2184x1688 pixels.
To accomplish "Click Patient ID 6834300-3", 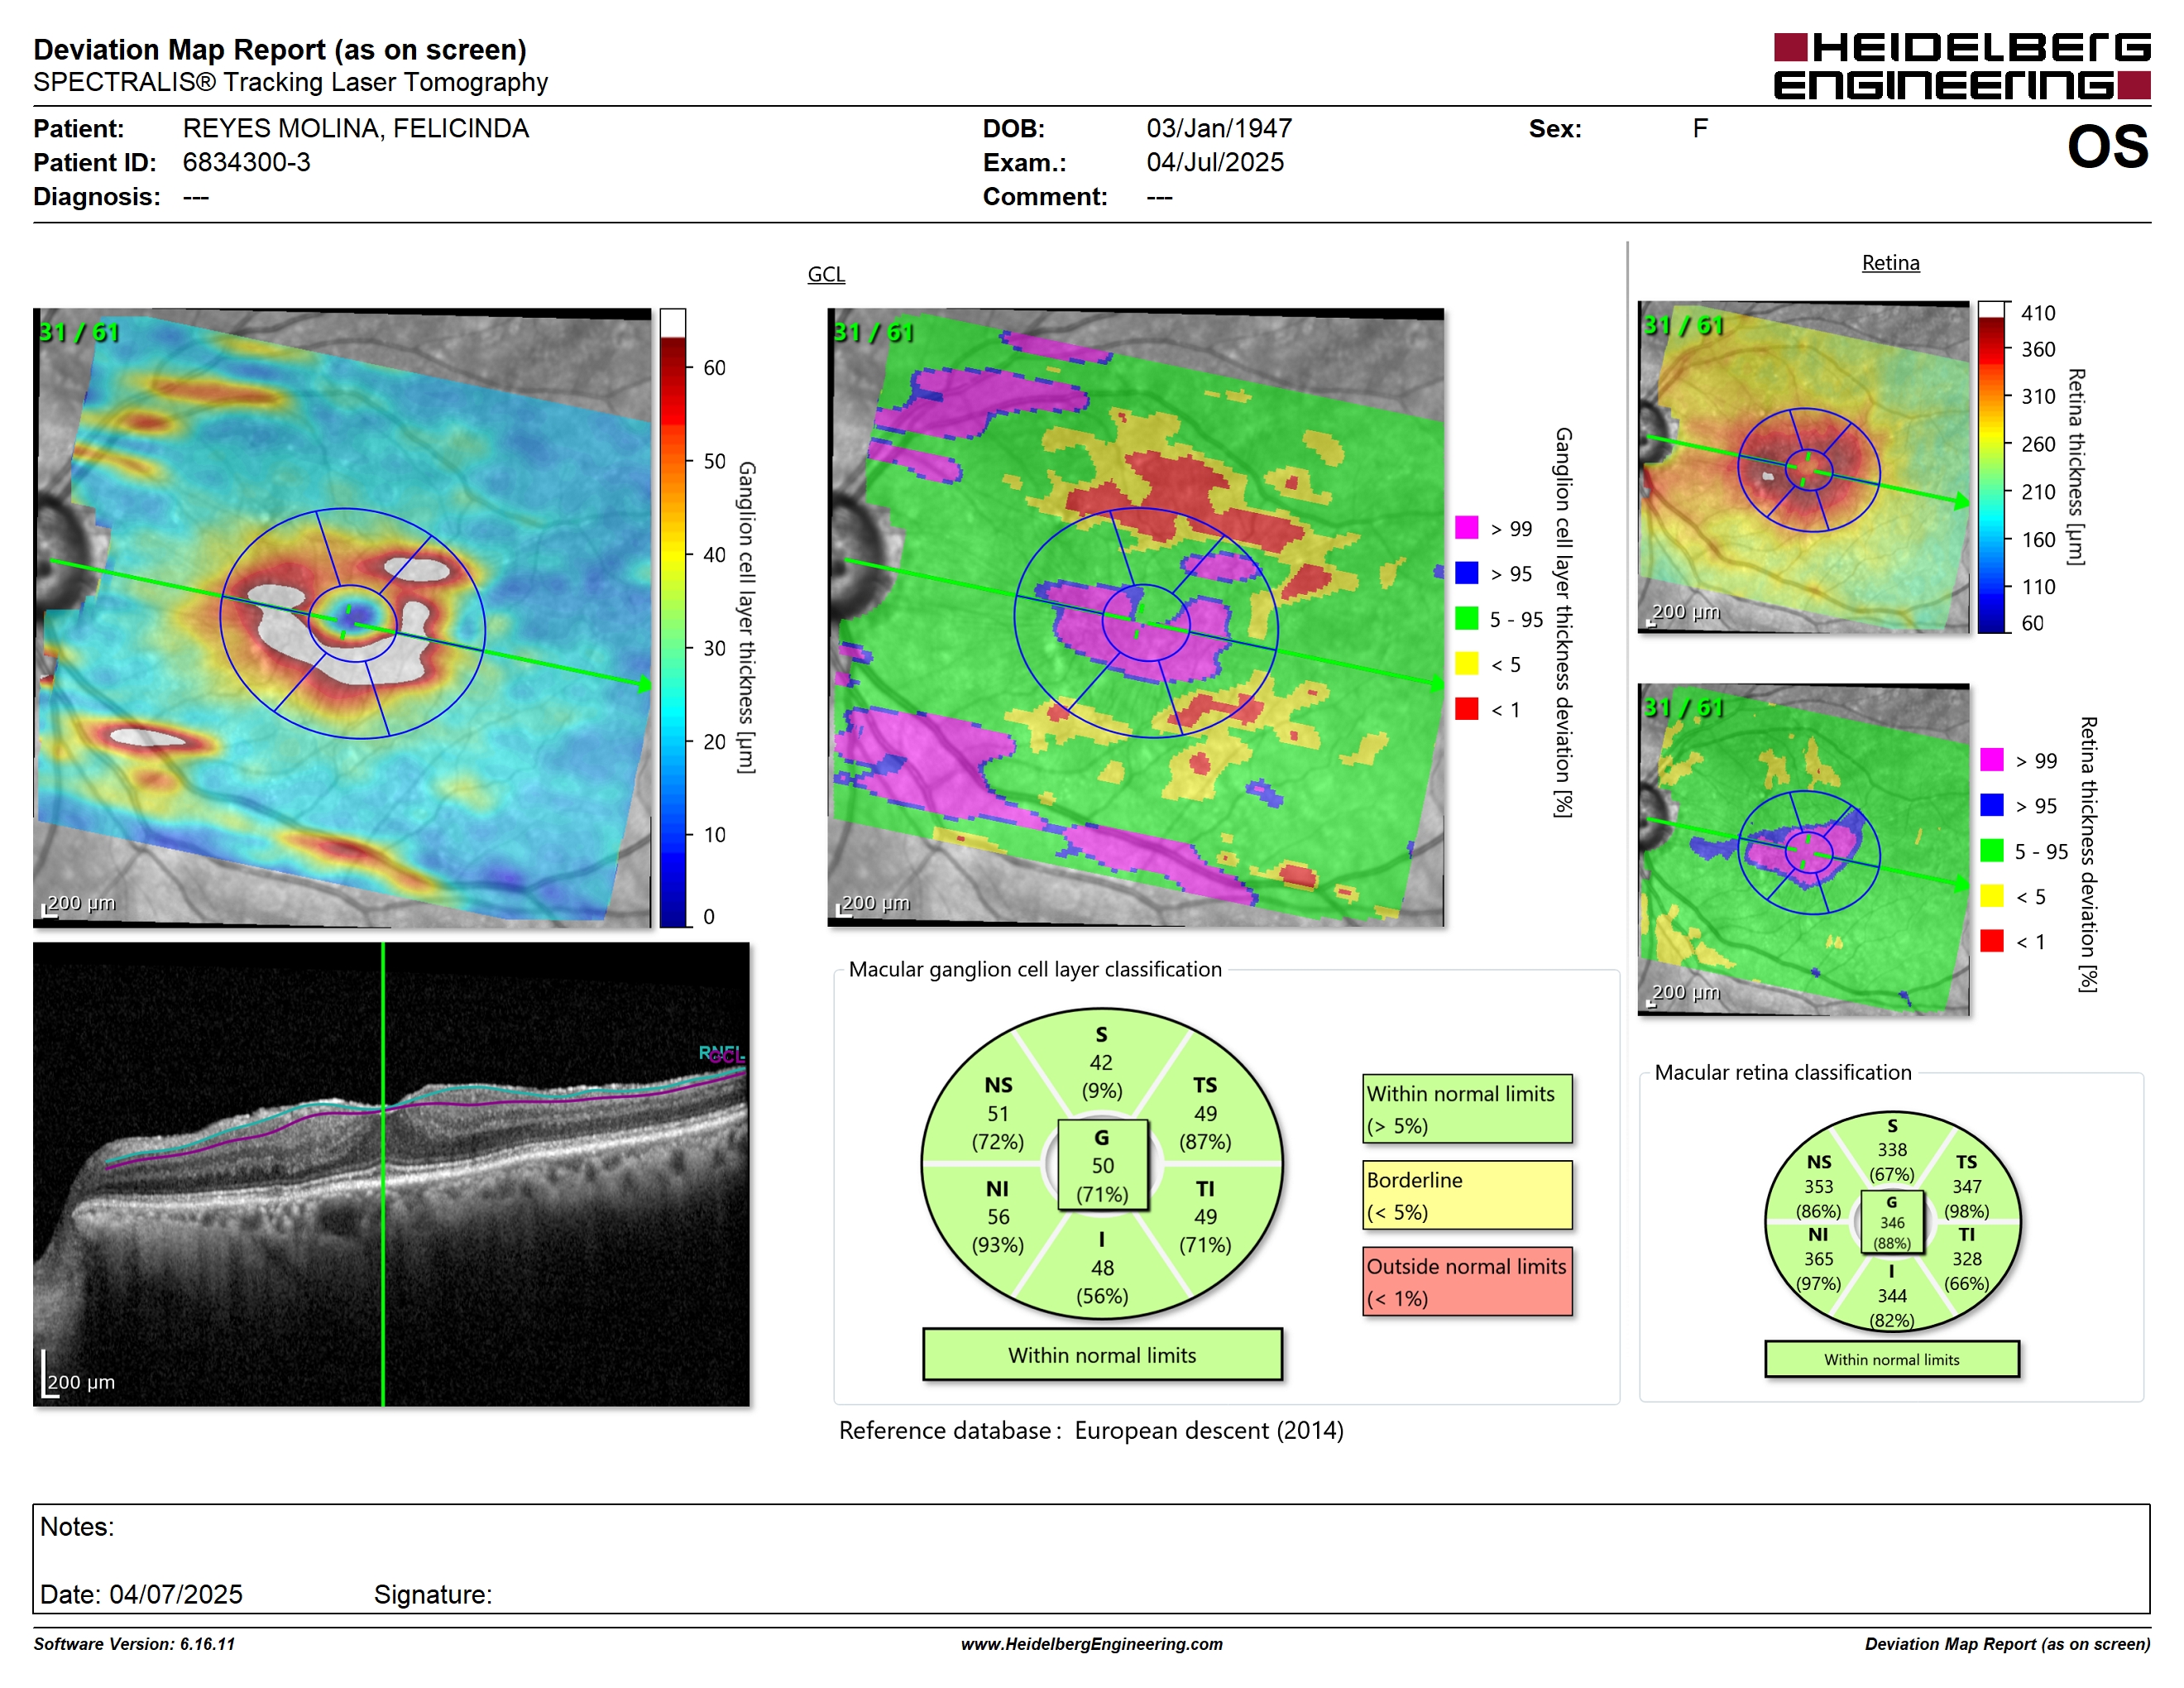I will (246, 162).
